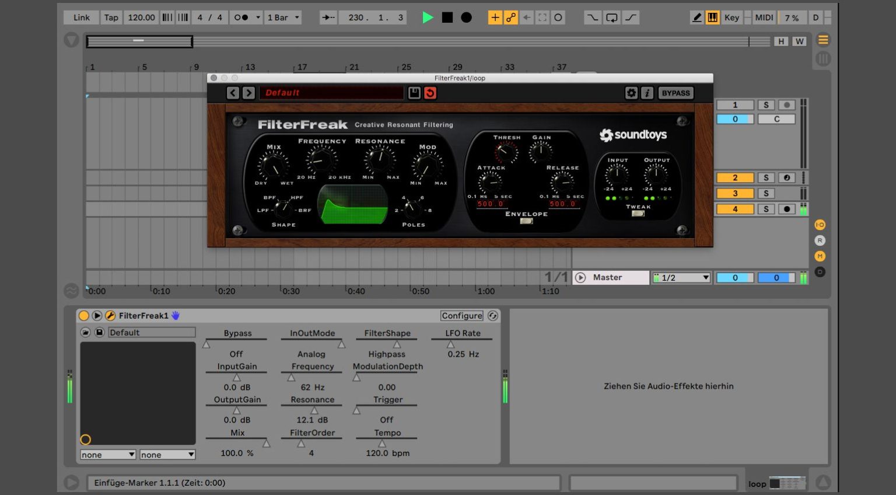Screen dimensions: 896x495
Task: Click the Stop button in transport
Action: click(447, 18)
